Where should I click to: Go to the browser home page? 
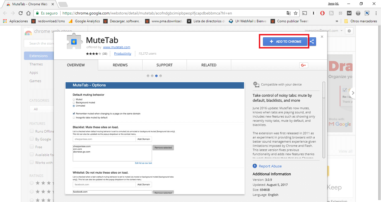28,13
